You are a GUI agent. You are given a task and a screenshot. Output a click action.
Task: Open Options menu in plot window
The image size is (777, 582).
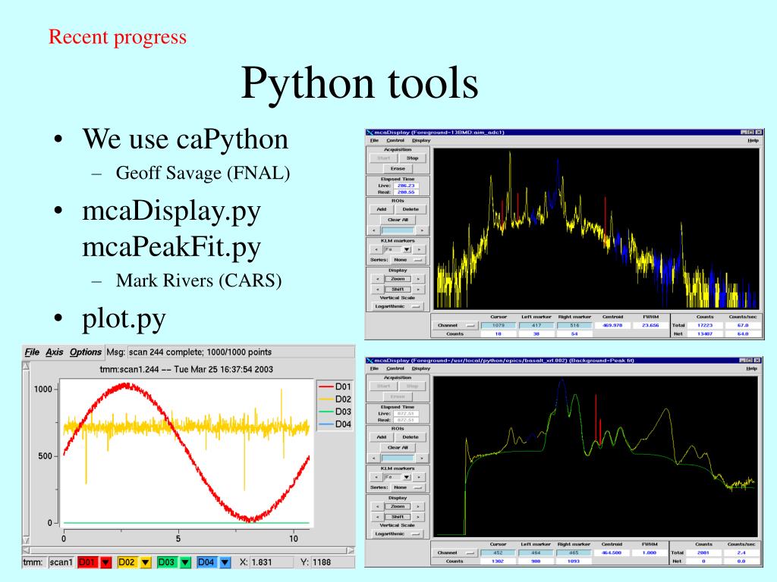[x=85, y=352]
